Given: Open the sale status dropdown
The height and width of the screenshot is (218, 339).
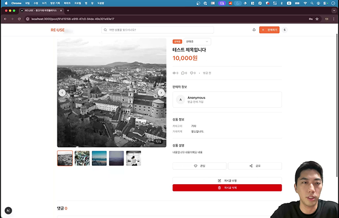Looking at the screenshot, I should (x=197, y=42).
